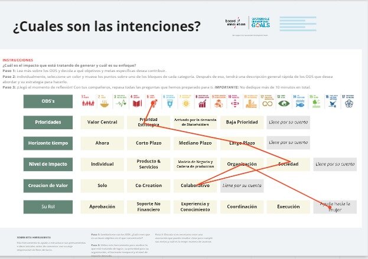Select the SDG 8 economic growth chart icon

tap(202, 101)
